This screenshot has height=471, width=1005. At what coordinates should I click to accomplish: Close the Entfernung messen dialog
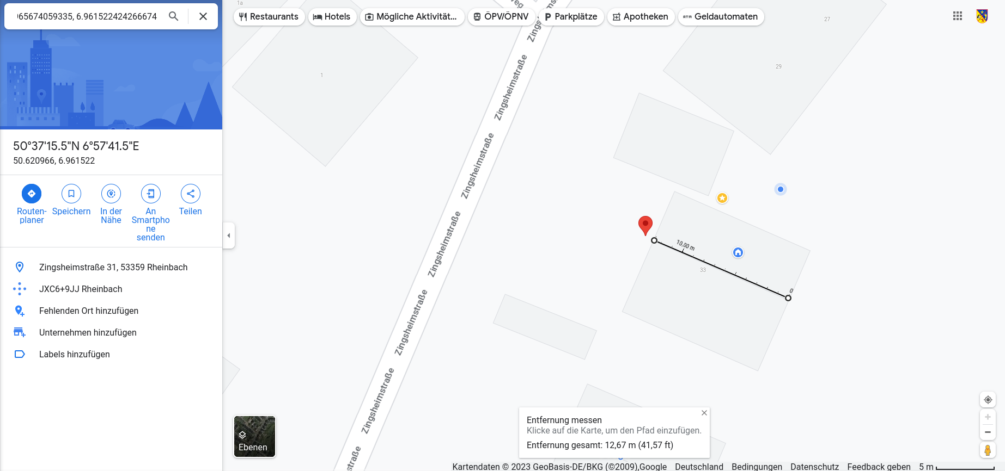click(x=704, y=413)
